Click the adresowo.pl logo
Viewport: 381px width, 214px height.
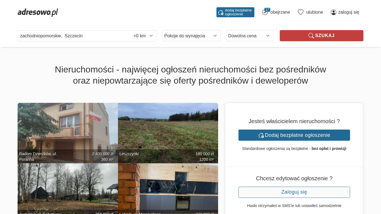point(38,12)
